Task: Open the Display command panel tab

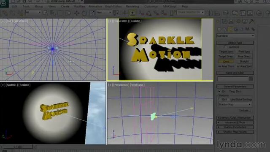Action: coord(245,22)
